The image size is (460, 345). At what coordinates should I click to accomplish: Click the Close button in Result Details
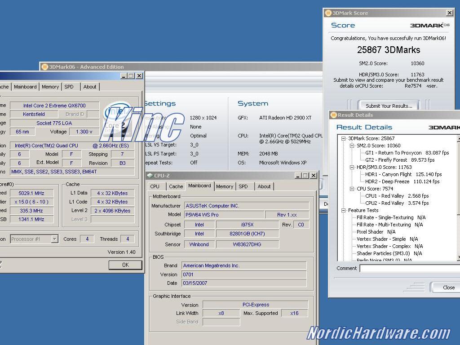(448, 287)
